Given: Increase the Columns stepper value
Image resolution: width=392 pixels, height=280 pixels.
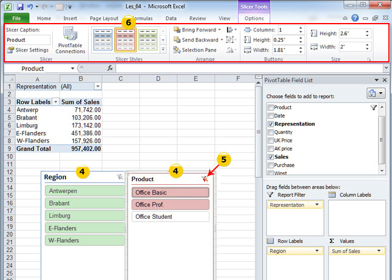Looking at the screenshot, I should (x=301, y=28).
